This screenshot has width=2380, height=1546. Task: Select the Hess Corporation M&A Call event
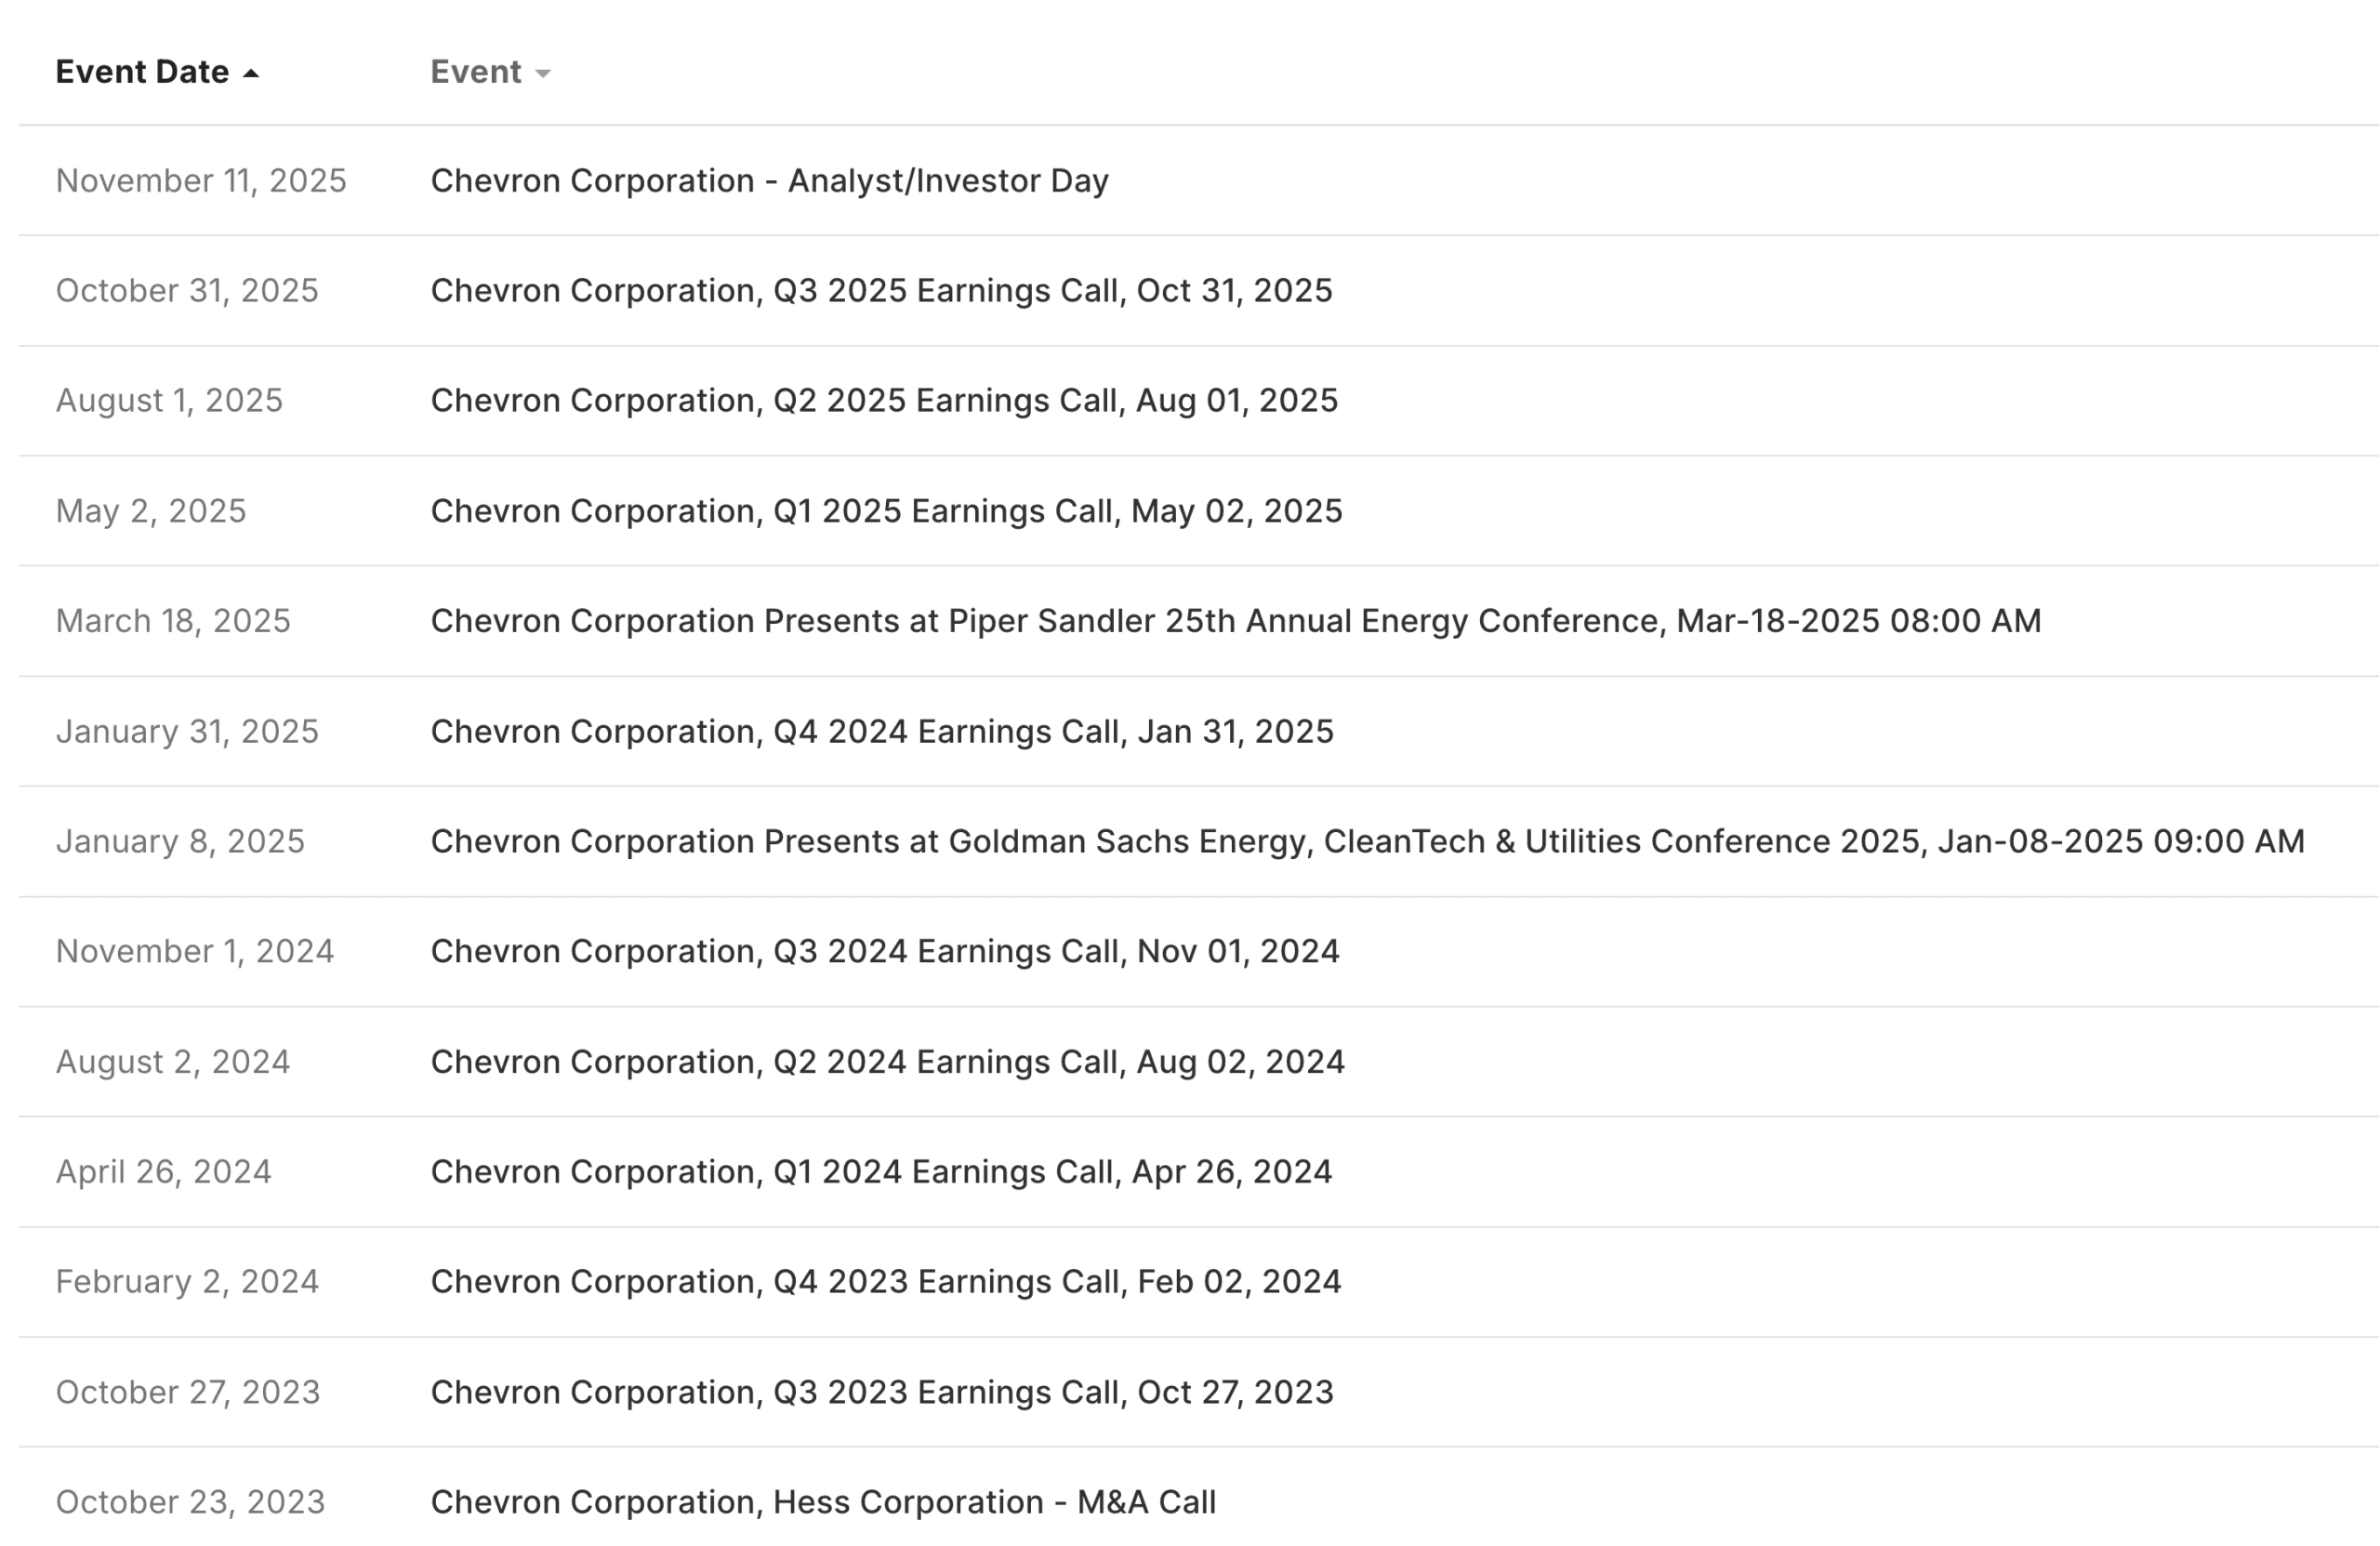pos(822,1501)
